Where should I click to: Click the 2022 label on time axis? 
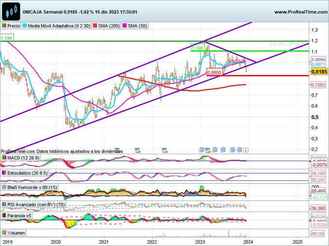point(152,242)
